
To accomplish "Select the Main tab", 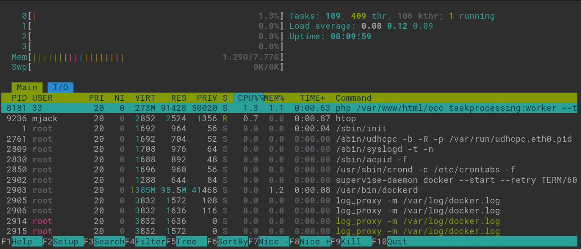I will [x=27, y=88].
